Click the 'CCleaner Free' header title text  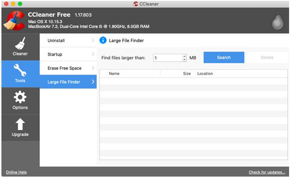(x=49, y=15)
